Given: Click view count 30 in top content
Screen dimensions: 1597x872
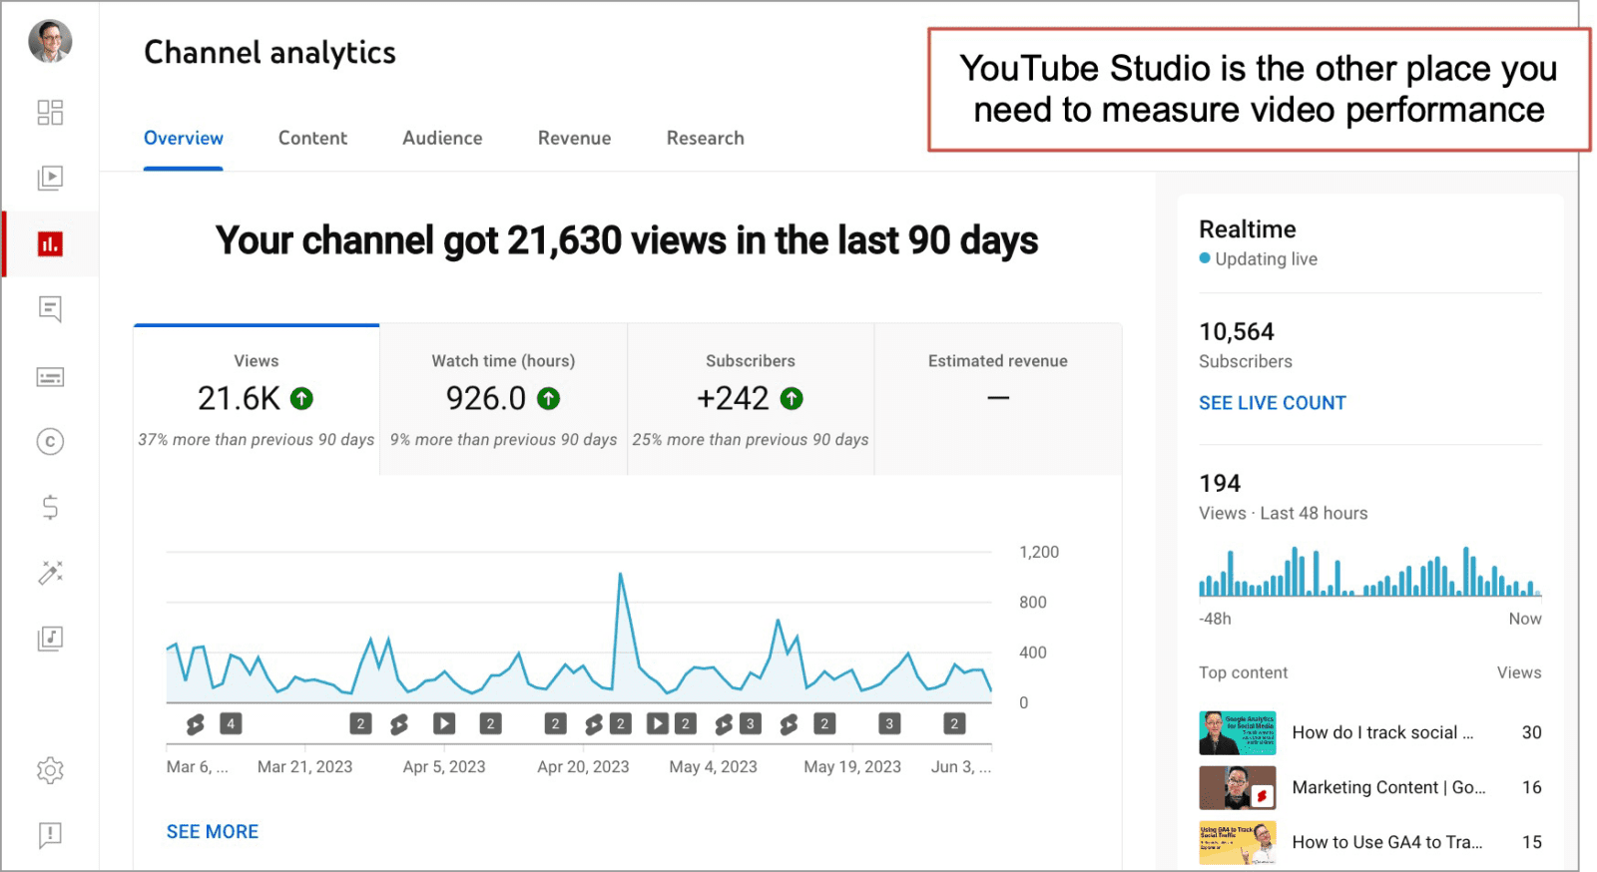Looking at the screenshot, I should (x=1531, y=732).
